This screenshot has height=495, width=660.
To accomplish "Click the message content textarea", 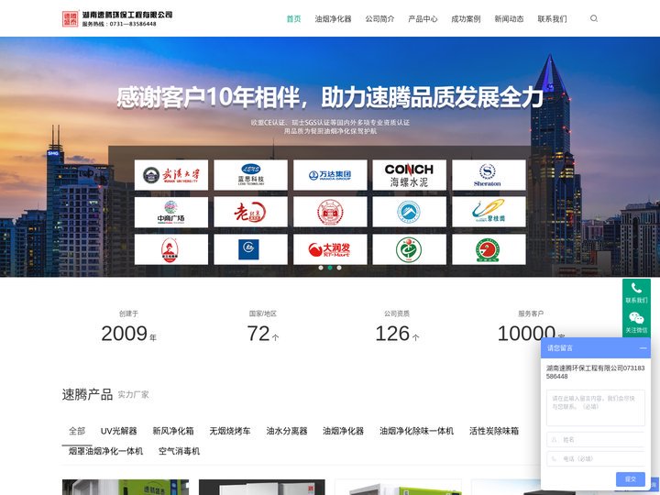I will click(595, 408).
